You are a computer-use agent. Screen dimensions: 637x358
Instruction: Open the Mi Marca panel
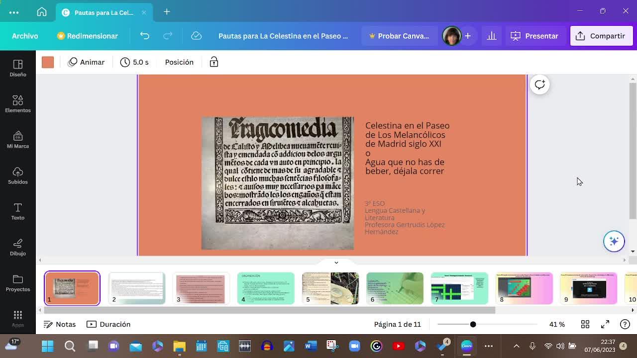tap(18, 140)
